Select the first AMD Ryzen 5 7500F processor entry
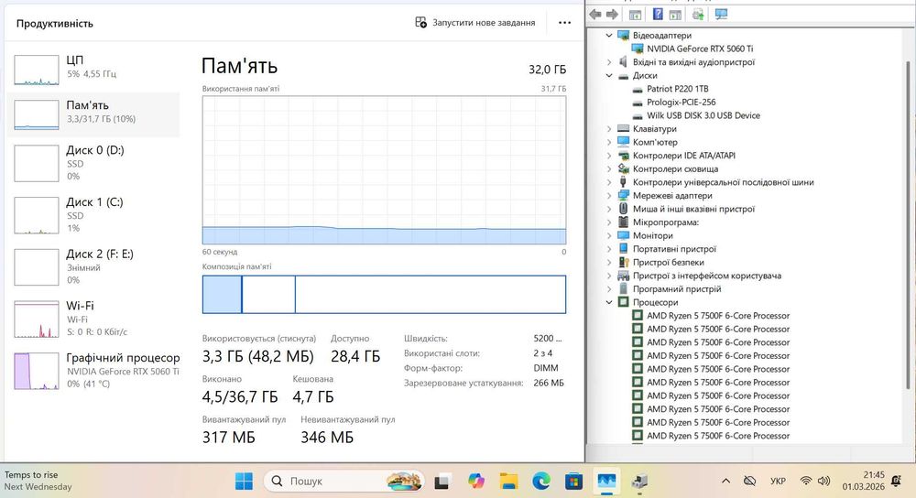The width and height of the screenshot is (916, 498). [718, 316]
